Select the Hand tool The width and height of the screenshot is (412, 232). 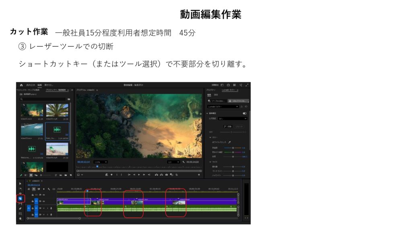[x=20, y=218]
